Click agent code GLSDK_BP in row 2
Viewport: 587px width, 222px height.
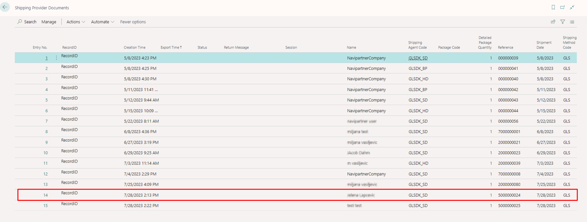click(x=418, y=68)
